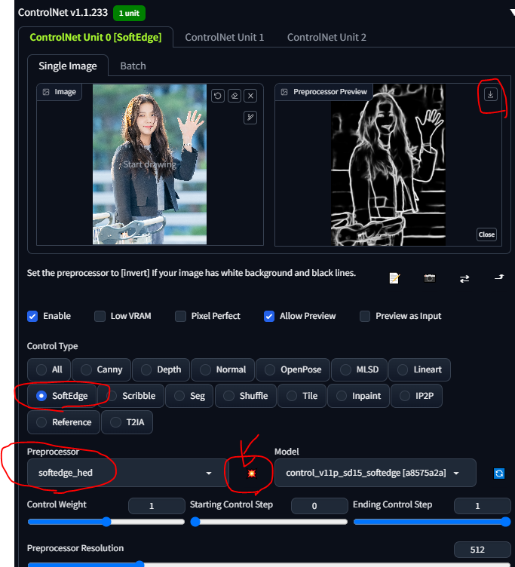Select the Seg control type
This screenshot has width=515, height=567.
pyautogui.click(x=189, y=396)
